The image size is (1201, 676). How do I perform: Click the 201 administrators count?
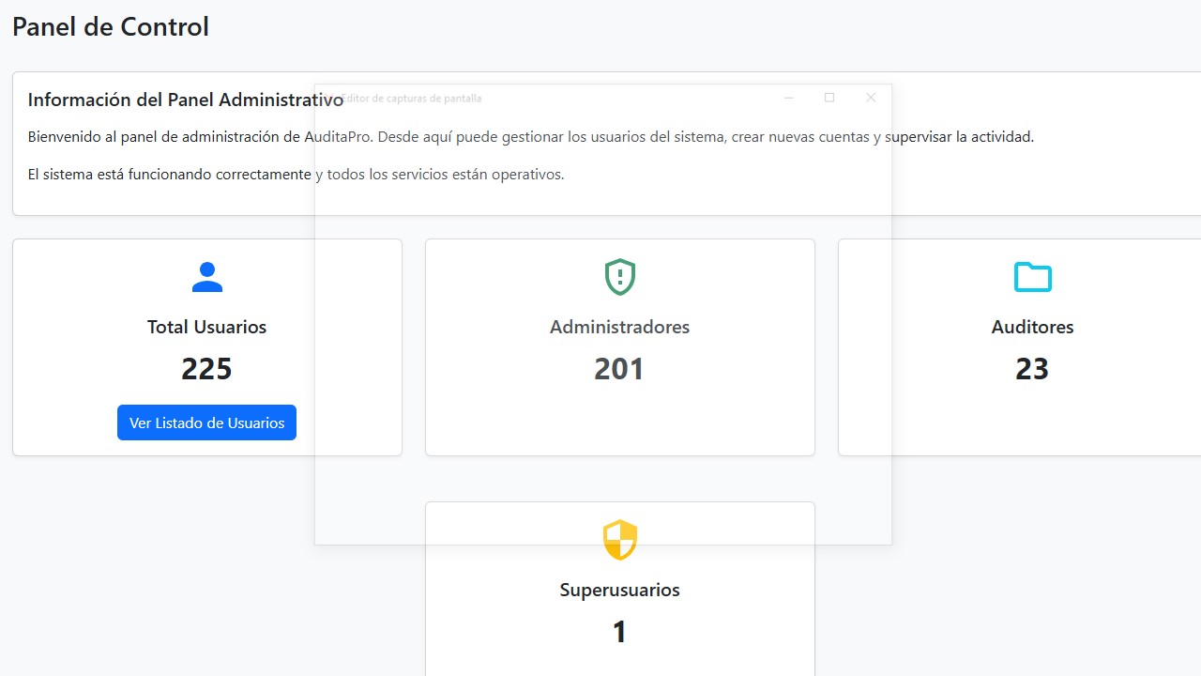tap(619, 369)
